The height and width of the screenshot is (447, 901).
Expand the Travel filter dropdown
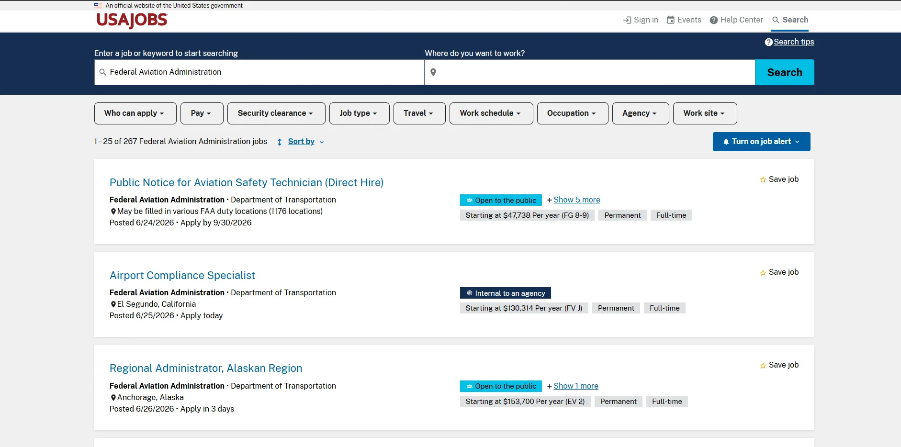click(x=419, y=113)
